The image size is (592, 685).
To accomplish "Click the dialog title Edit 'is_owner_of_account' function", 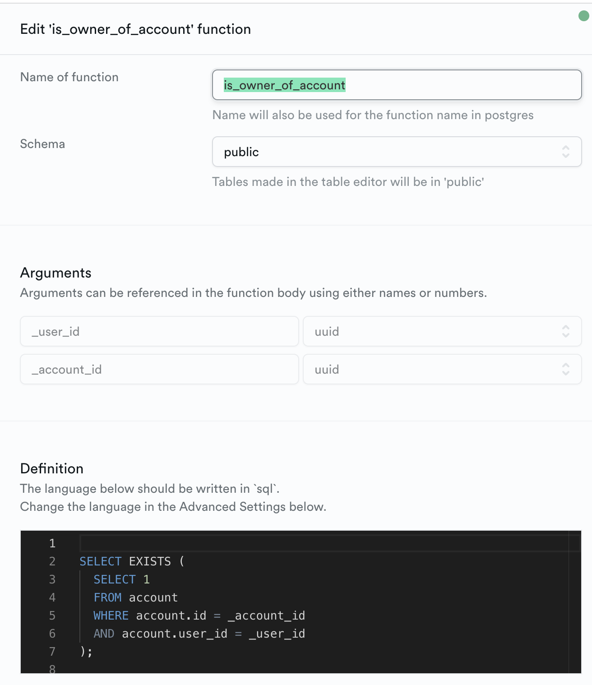I will pos(135,29).
